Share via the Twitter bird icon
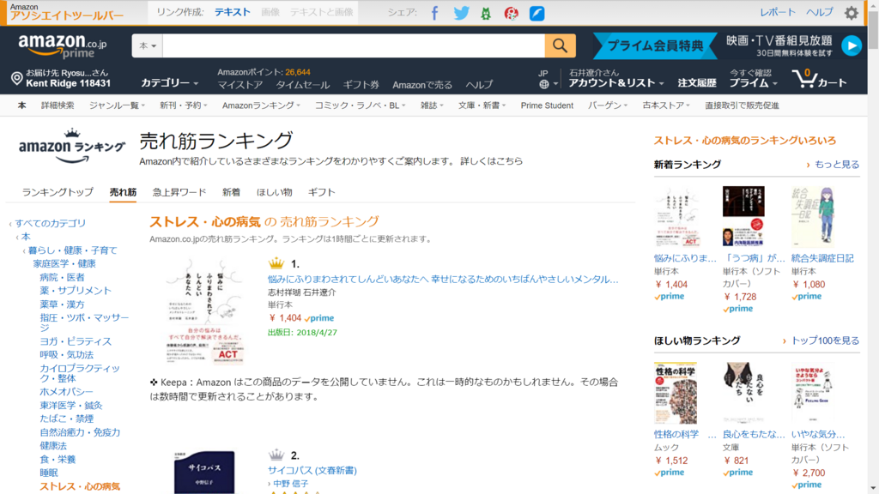The image size is (879, 494). tap(461, 13)
